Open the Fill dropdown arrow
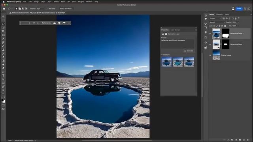 click(x=238, y=26)
